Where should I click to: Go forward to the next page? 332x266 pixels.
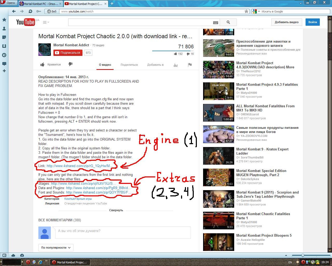pos(22,11)
